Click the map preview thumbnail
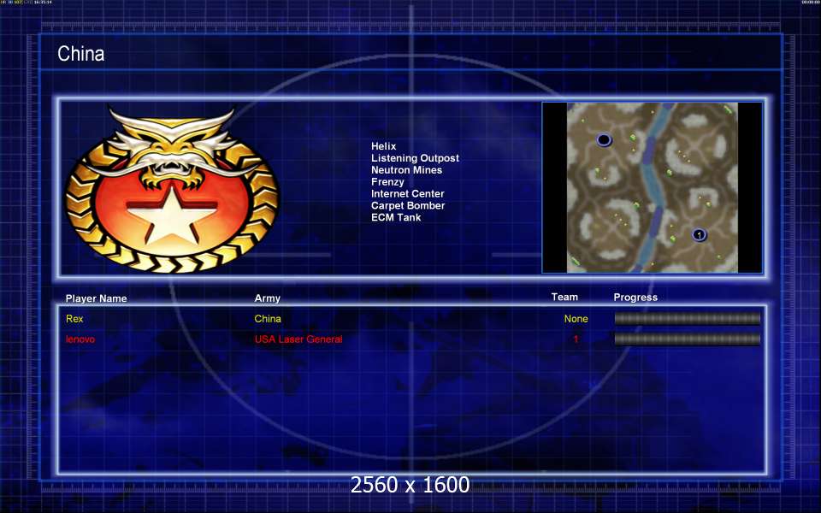Viewport: 821px width, 513px height. [x=652, y=187]
